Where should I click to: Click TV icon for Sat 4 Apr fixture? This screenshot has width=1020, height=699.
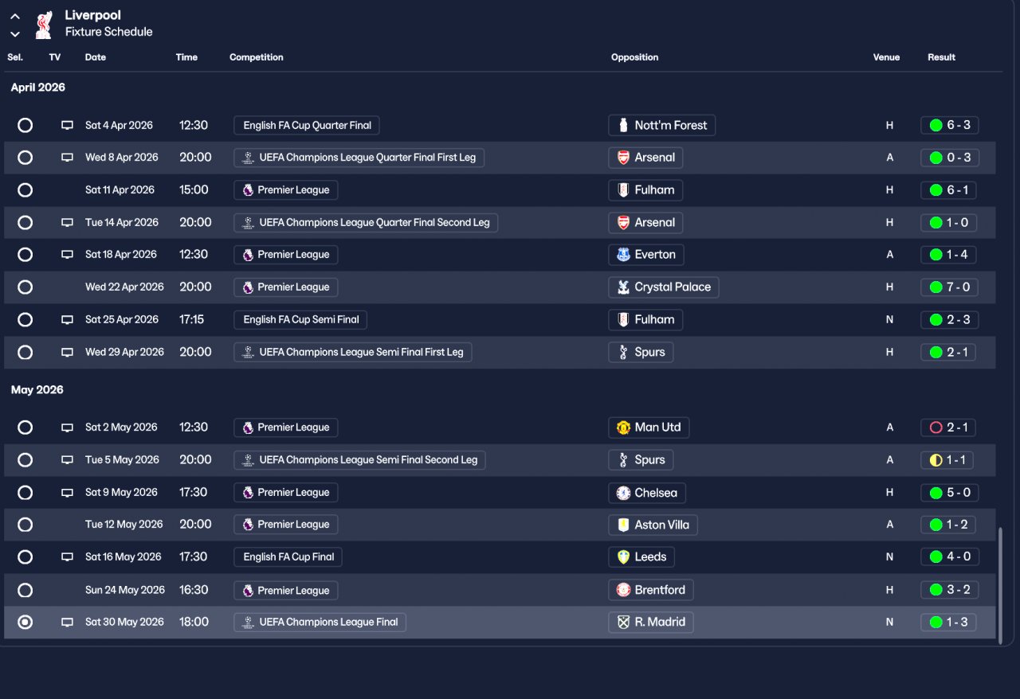[68, 125]
